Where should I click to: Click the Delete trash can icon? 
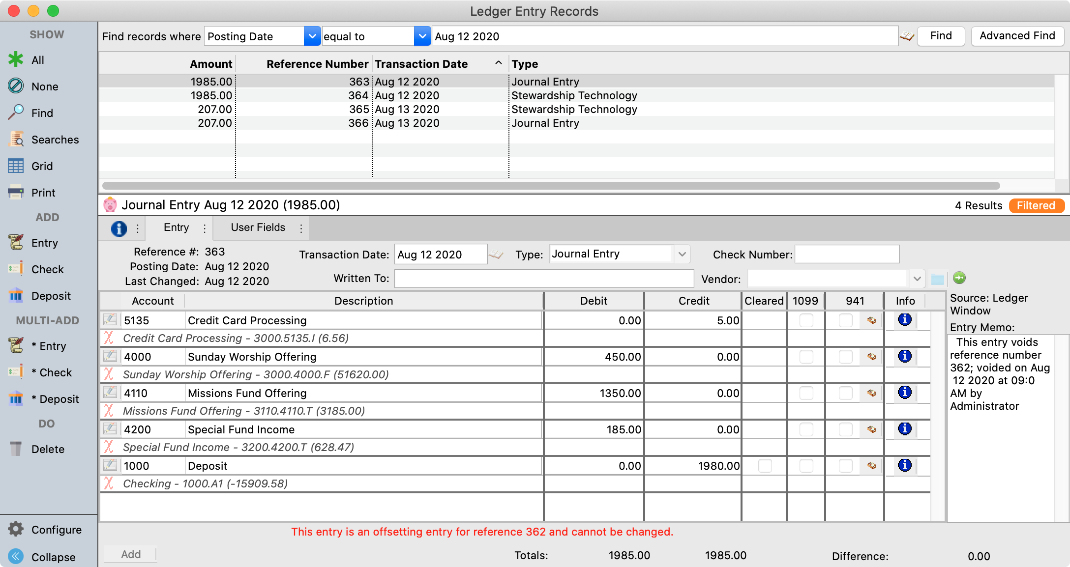pyautogui.click(x=16, y=449)
